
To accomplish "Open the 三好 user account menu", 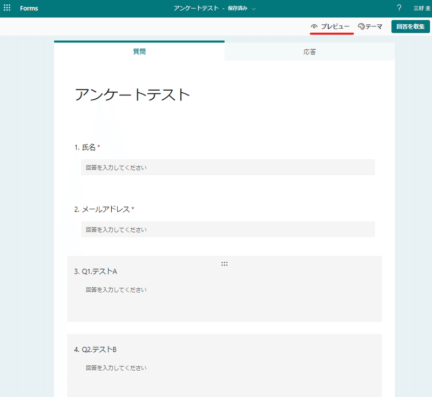I will click(x=422, y=8).
